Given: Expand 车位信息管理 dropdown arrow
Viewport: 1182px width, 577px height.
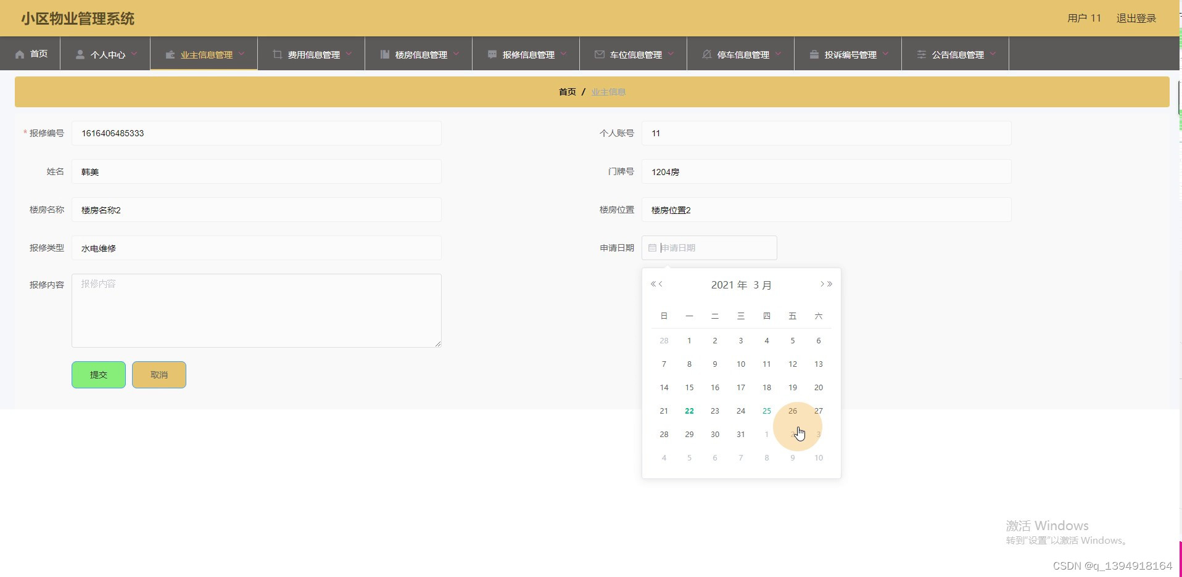Looking at the screenshot, I should coord(671,54).
